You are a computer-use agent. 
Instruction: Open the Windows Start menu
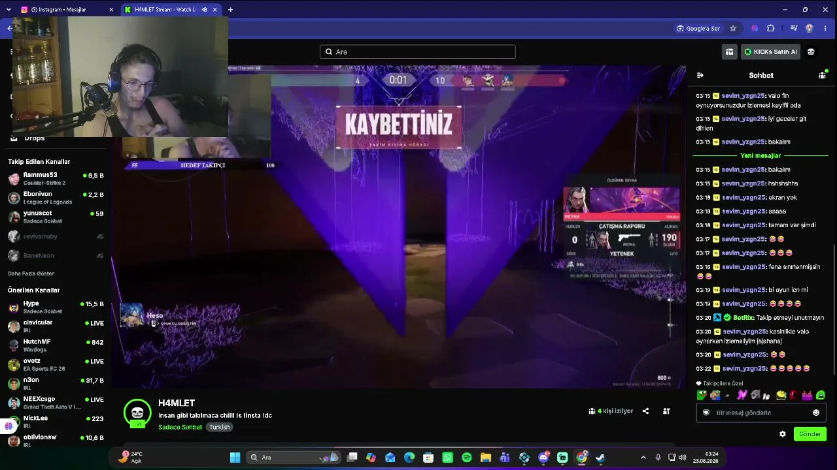[x=235, y=458]
